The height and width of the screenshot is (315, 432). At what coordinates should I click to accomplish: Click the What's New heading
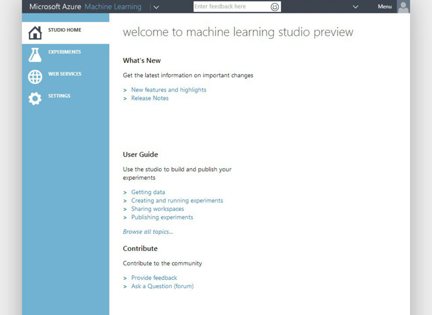tap(141, 61)
